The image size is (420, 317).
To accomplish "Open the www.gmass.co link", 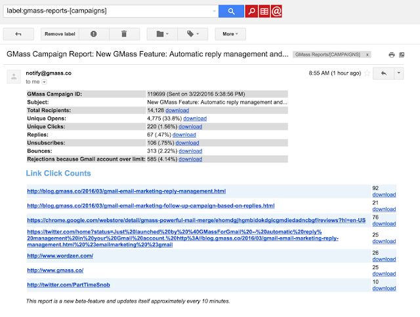I will coord(55,270).
